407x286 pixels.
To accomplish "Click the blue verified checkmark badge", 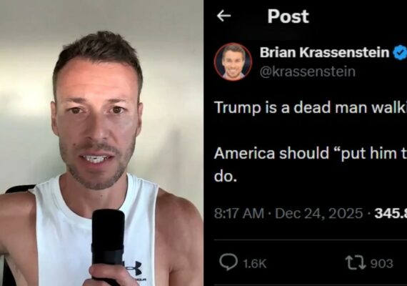I will click(400, 52).
